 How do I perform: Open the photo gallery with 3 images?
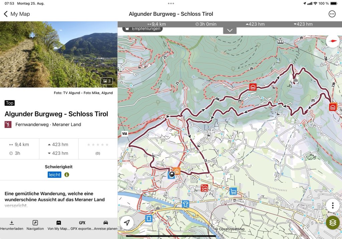click(x=107, y=81)
